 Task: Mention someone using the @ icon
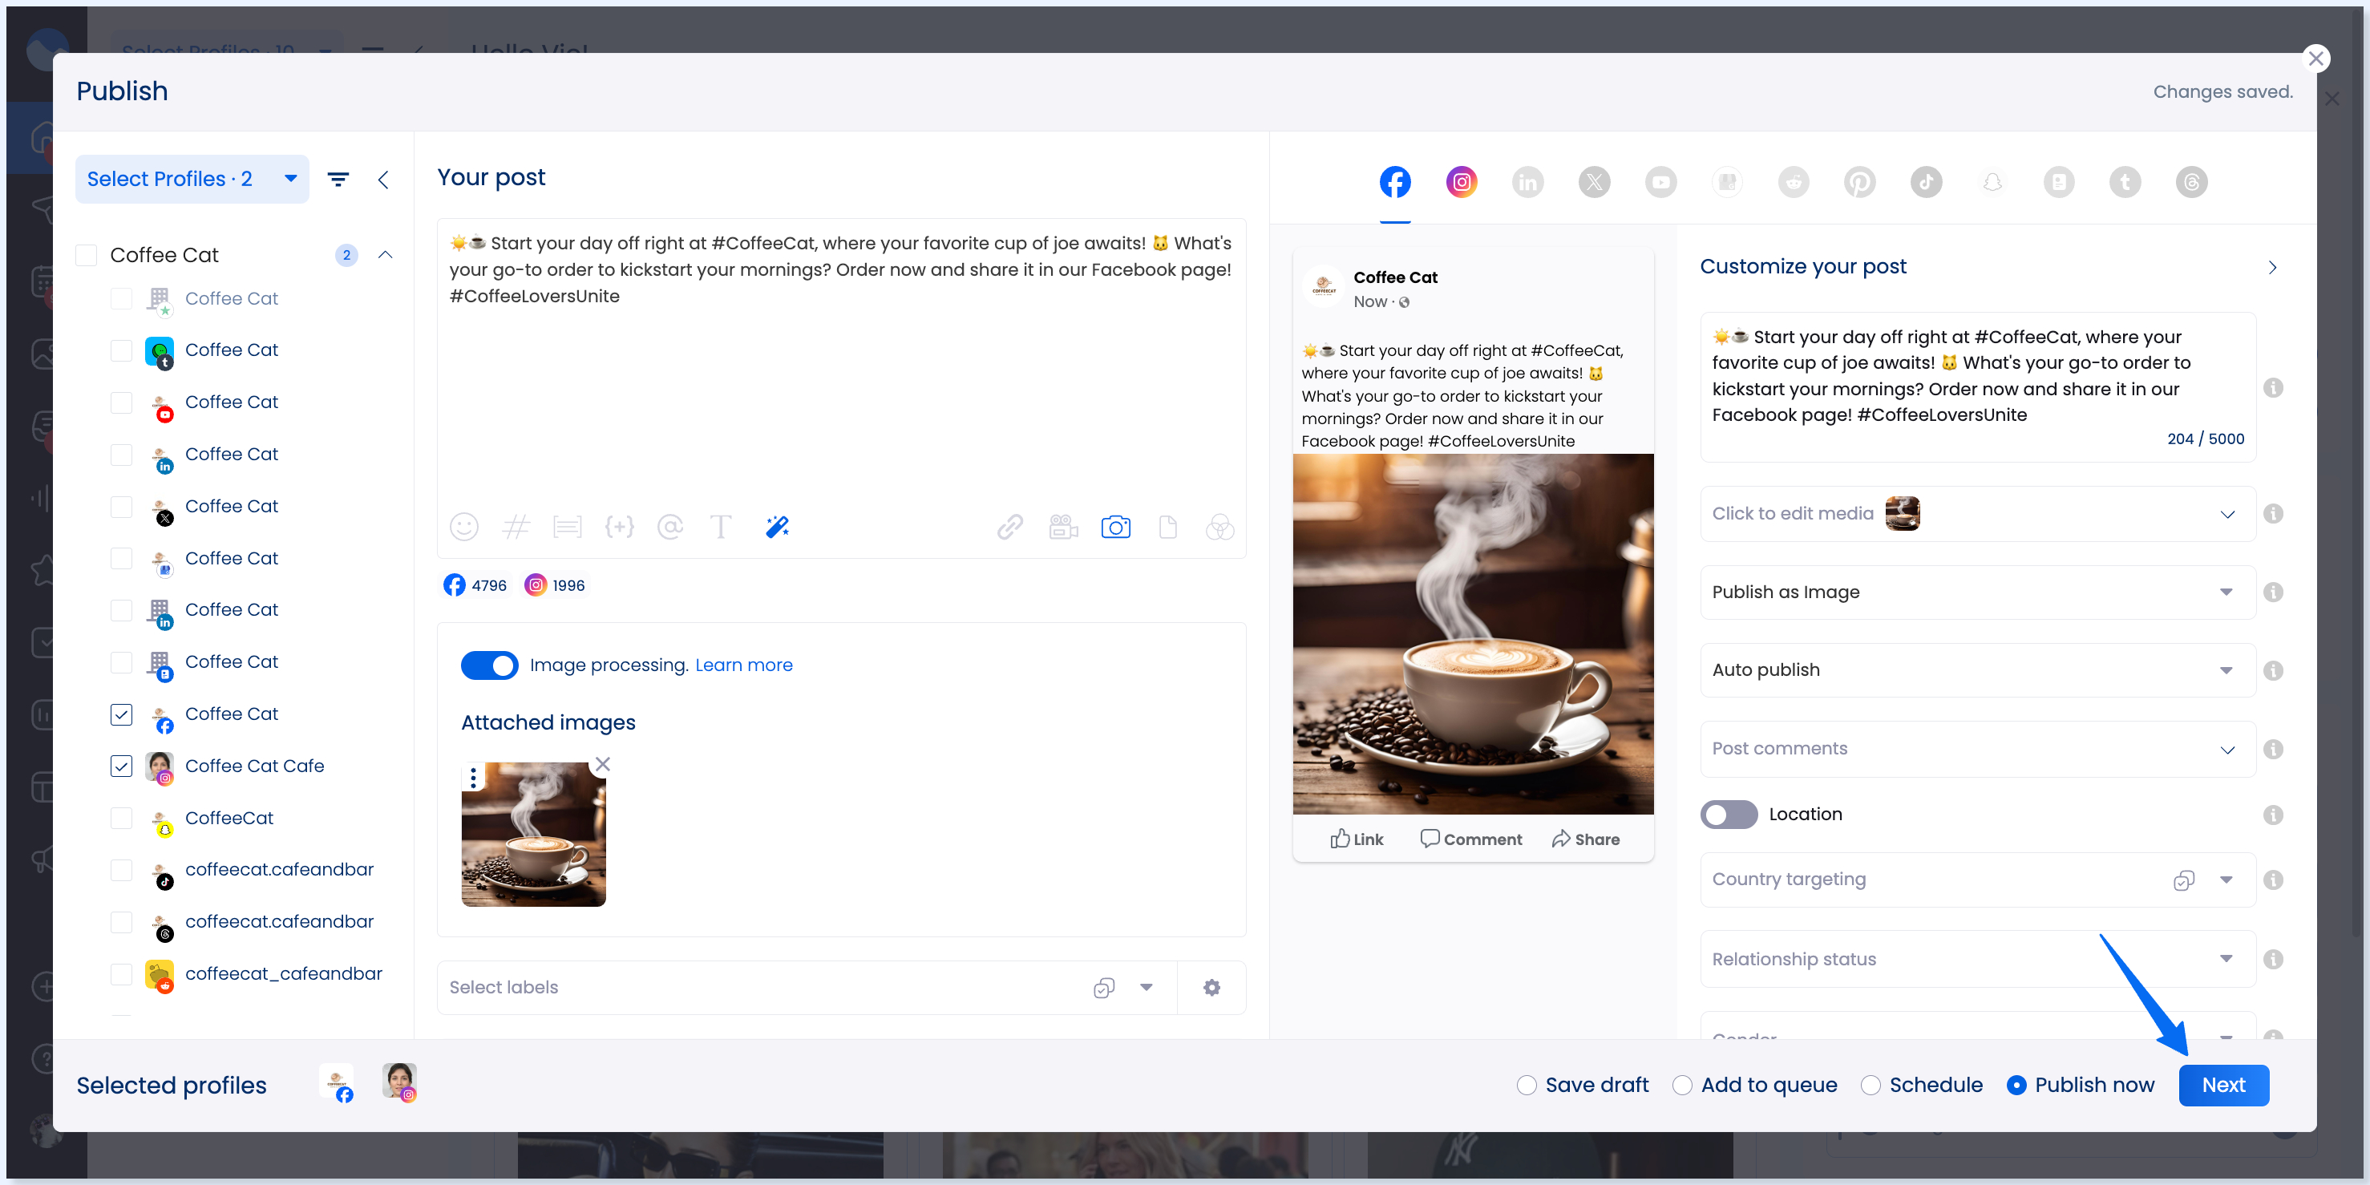point(671,526)
